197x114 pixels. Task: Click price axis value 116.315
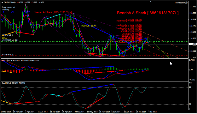point(192,19)
